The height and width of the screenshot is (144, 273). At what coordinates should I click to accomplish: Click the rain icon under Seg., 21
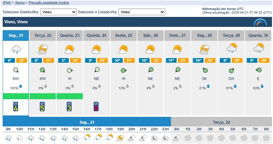coord(16,49)
